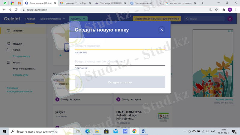Image resolution: width=240 pixels, height=135 pixels.
Task: Click the Создать папку sidebar link
Action: 21,56
